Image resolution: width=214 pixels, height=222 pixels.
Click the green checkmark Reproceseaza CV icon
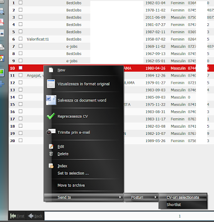coord(50,116)
